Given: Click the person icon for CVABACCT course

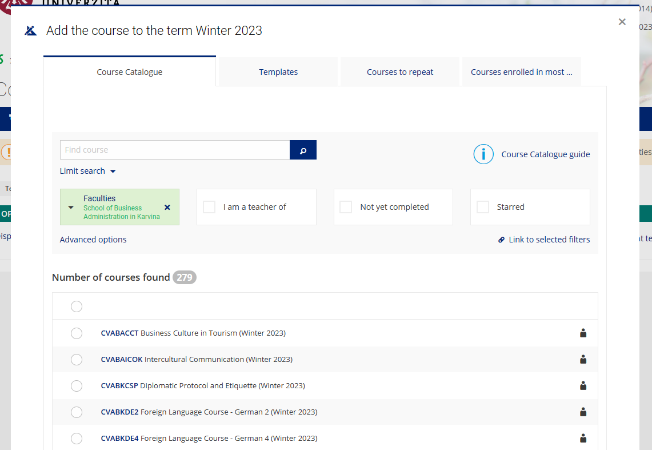Looking at the screenshot, I should point(583,333).
